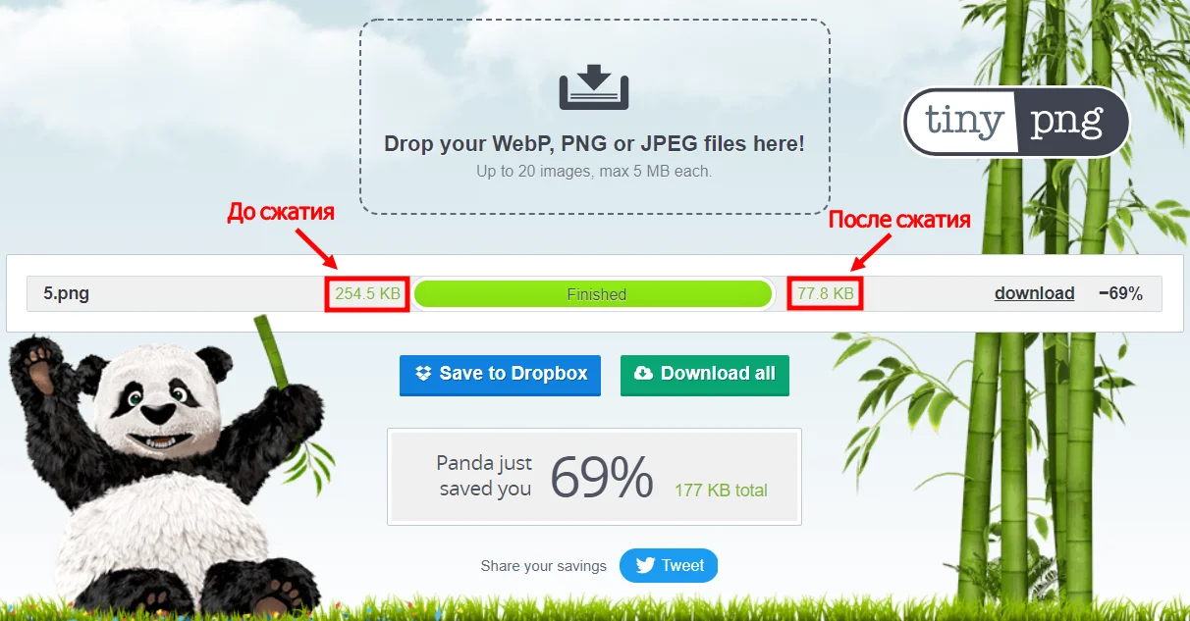Click the green Finished progress bar
This screenshot has height=621, width=1190.
pyautogui.click(x=593, y=294)
